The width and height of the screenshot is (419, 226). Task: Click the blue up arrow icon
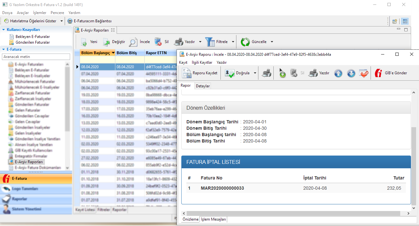click(338, 73)
